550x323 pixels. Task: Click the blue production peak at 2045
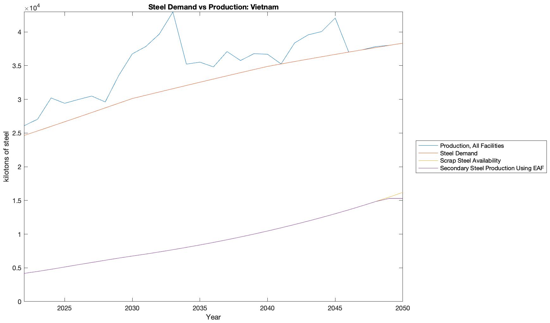(335, 18)
